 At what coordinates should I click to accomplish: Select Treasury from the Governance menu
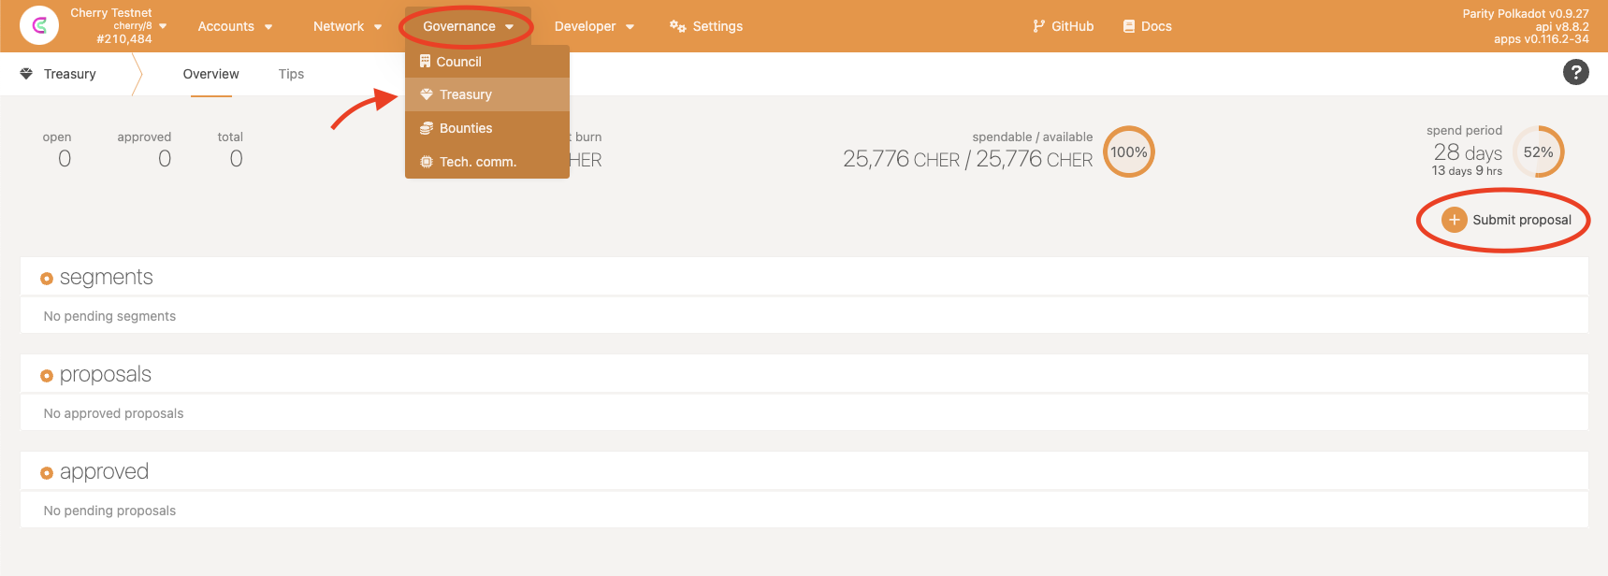(466, 94)
